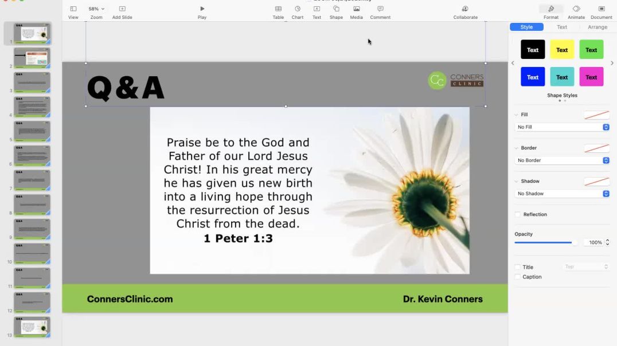Open the Zoom percentage dropdown
The image size is (617, 346).
pyautogui.click(x=96, y=12)
